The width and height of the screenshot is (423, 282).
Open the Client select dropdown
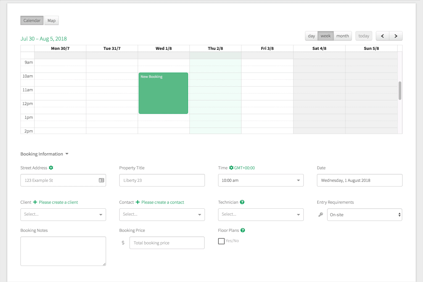(x=63, y=214)
